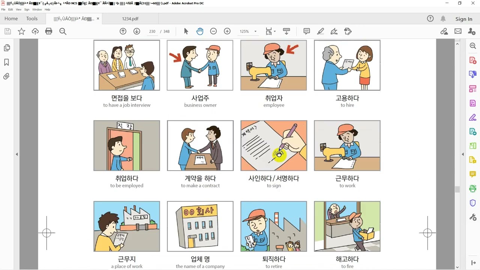Open the page thumbnails panel
The height and width of the screenshot is (270, 480).
point(6,48)
